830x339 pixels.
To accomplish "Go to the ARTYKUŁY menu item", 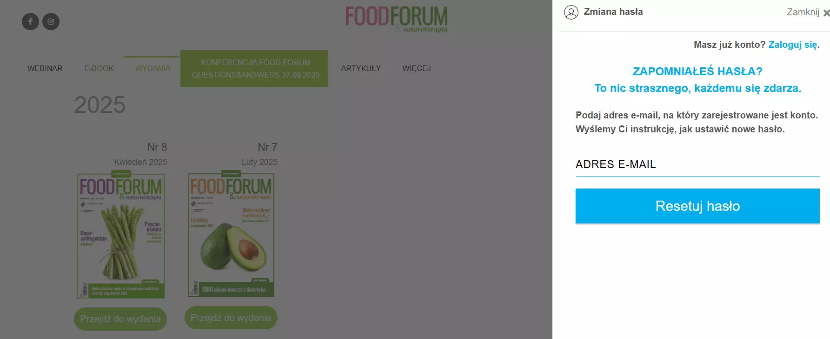I will [x=361, y=68].
